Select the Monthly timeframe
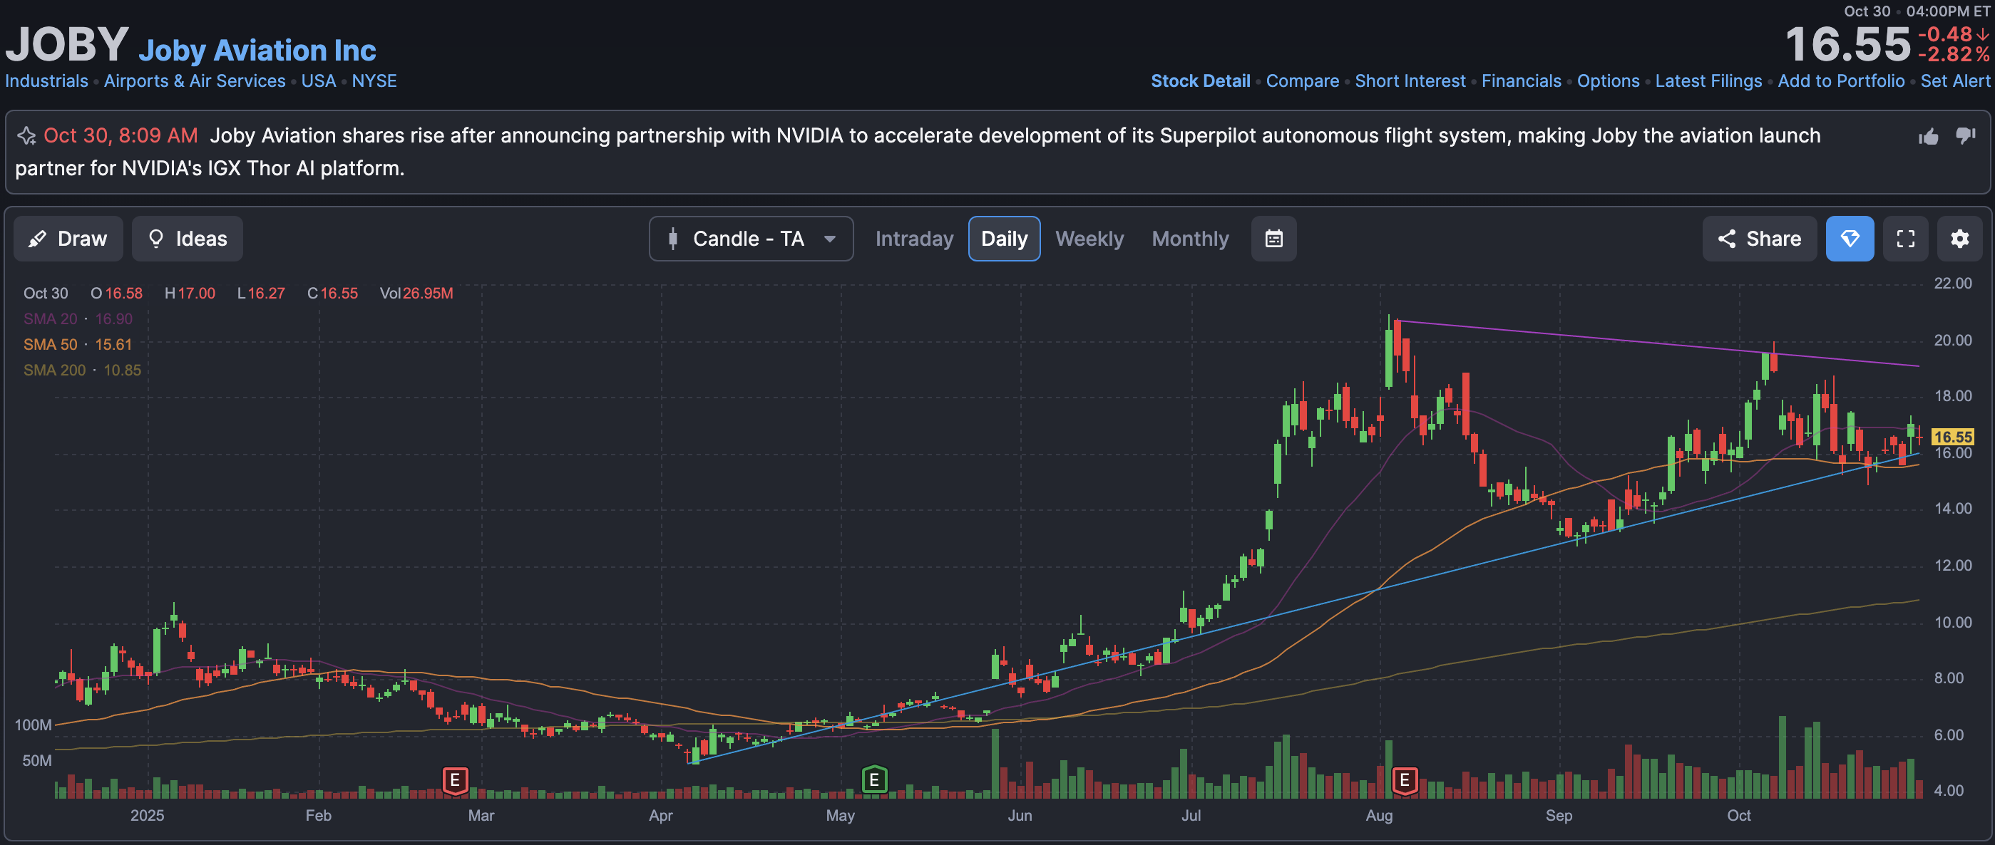This screenshot has width=1995, height=845. click(1189, 239)
